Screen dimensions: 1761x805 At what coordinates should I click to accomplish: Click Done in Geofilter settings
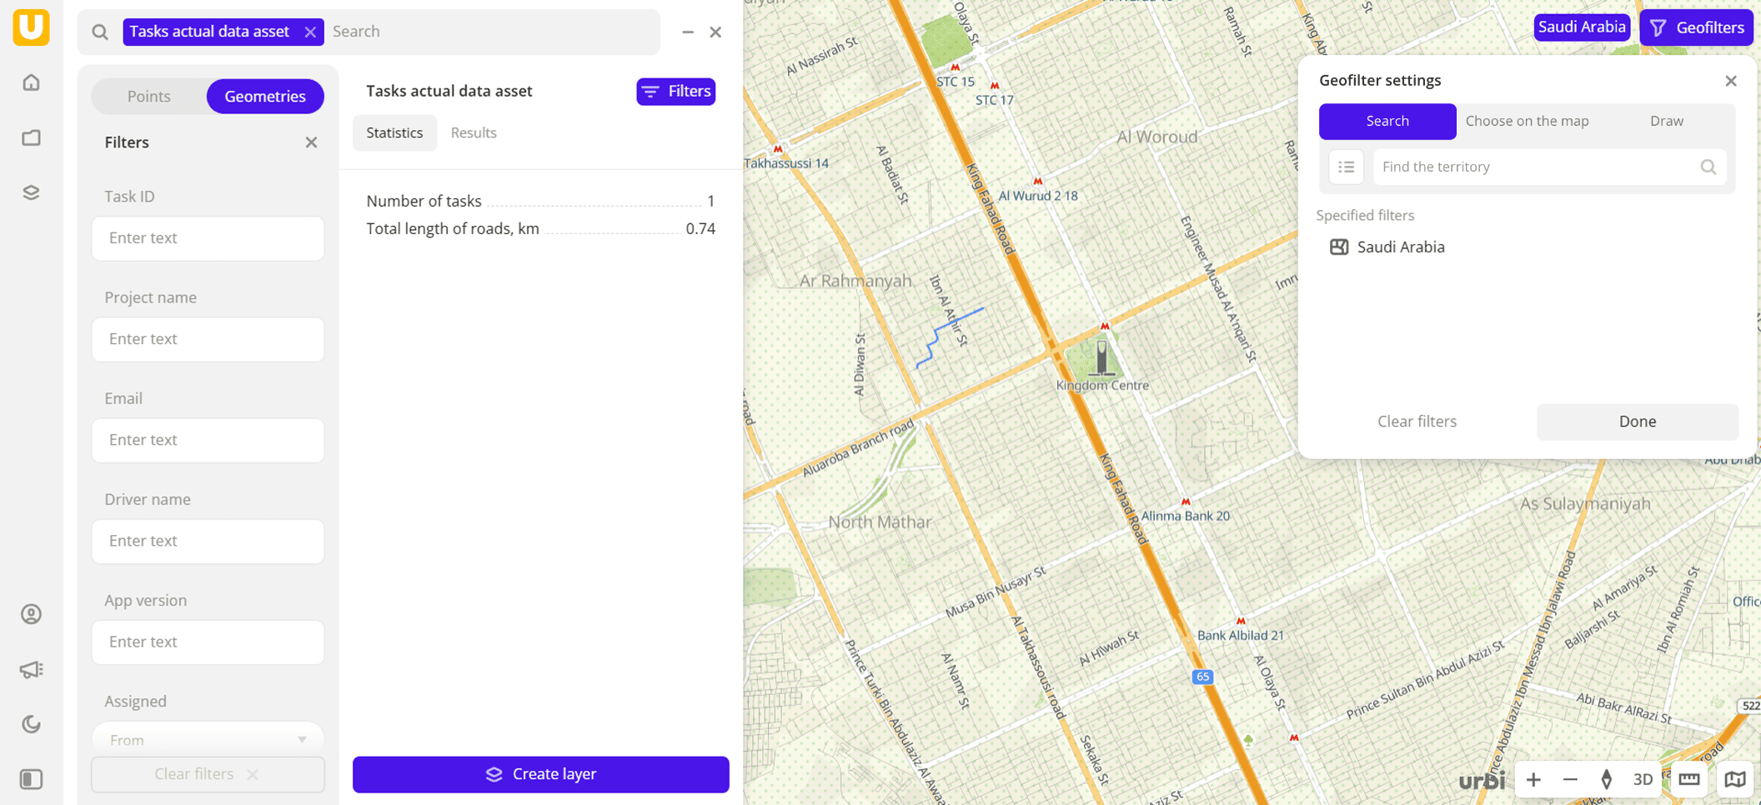[1636, 422]
